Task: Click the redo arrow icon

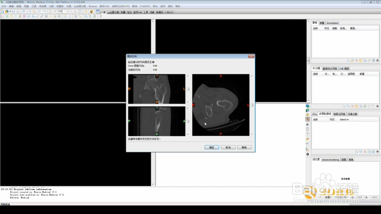Action: (45, 11)
